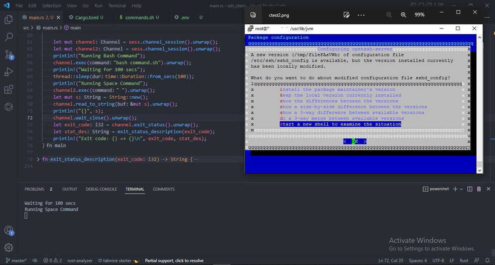
Task: Click the PuTTY window vertical scrollbar
Action: click(x=479, y=103)
